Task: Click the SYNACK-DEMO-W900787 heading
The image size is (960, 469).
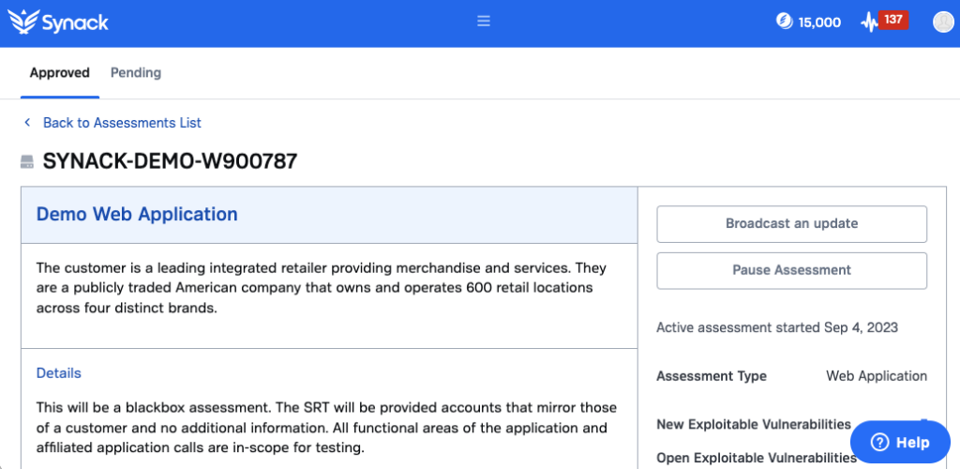Action: [171, 161]
